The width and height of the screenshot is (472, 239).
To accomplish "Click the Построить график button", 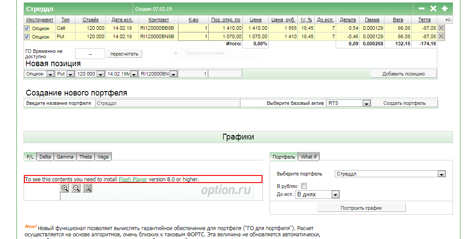I will 361,208.
